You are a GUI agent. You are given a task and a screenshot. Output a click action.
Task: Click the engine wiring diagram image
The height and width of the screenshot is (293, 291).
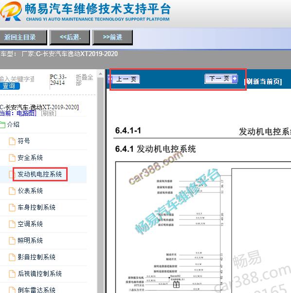point(203,227)
